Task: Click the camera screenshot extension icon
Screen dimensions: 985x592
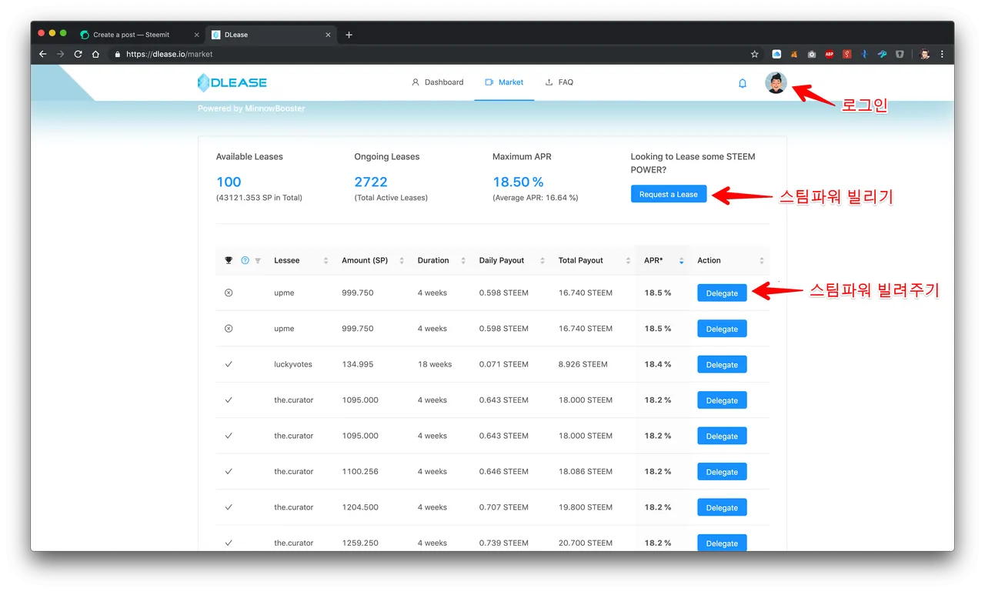Action: [812, 55]
